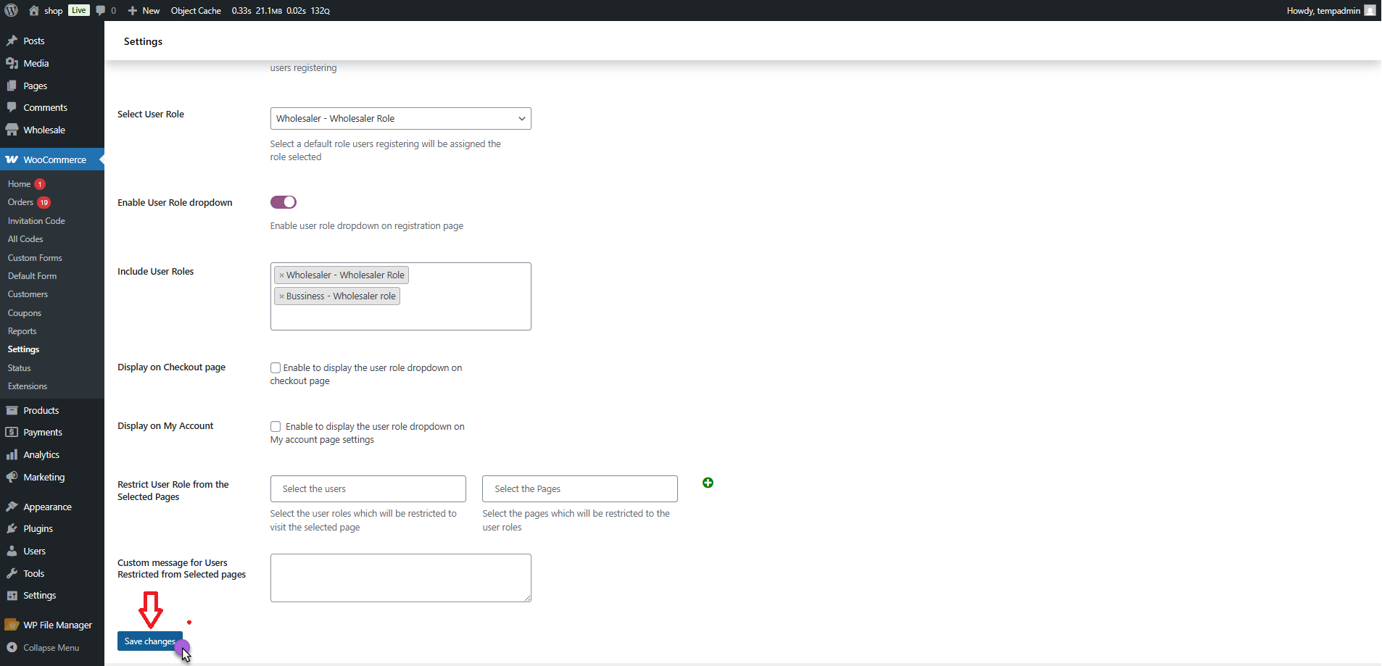This screenshot has width=1382, height=666.
Task: Click the green plus to add restriction row
Action: (x=708, y=483)
